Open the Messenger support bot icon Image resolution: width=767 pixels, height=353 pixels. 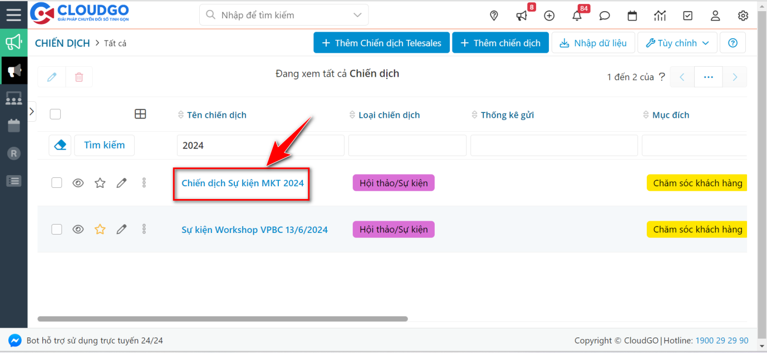14,340
